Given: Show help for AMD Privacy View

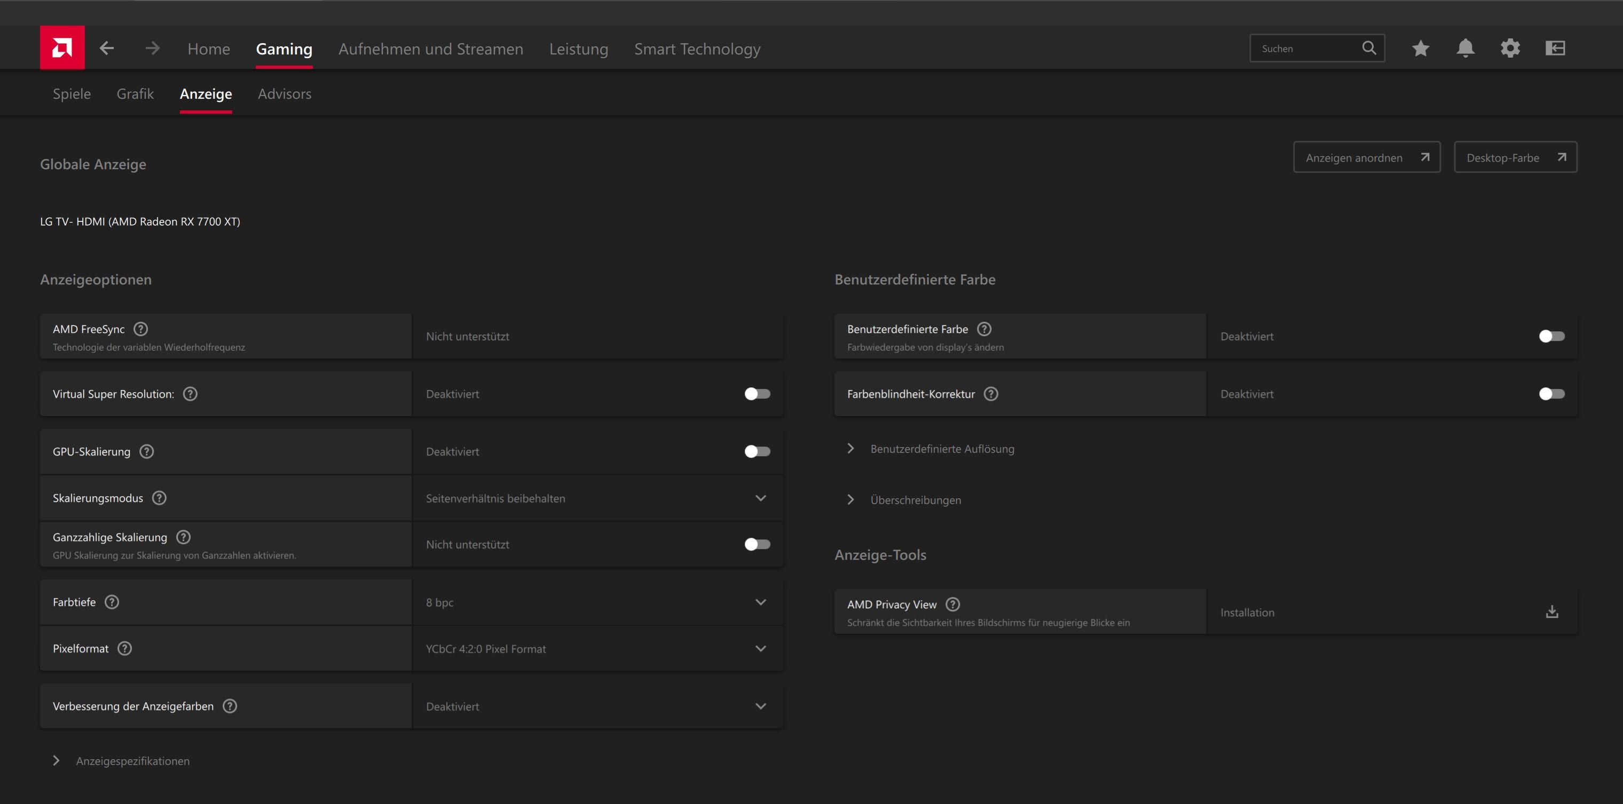Looking at the screenshot, I should [x=954, y=604].
